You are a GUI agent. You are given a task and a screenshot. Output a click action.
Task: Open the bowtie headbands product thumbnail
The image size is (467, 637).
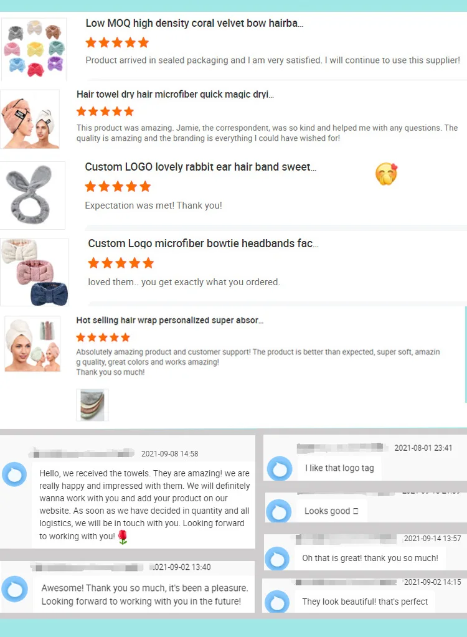[x=34, y=271]
